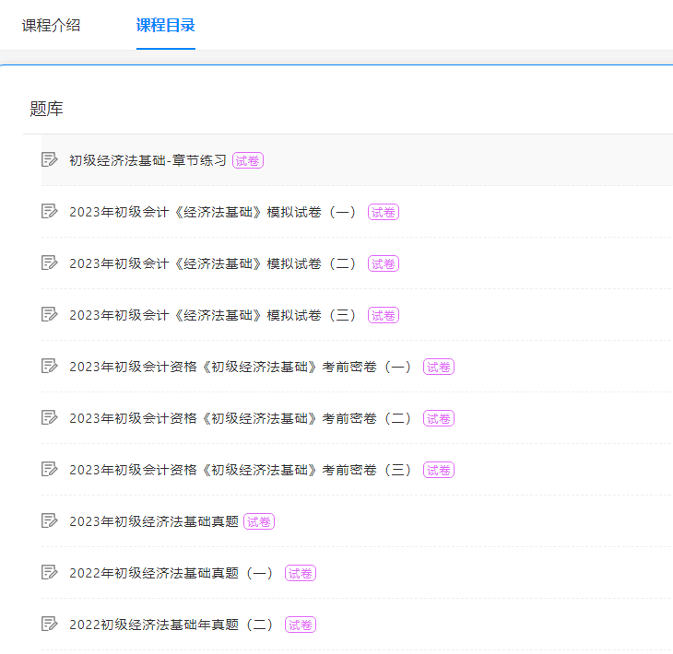Open 2023年初级会计《经济法基础》模拟试卷（三）
673x654 pixels.
click(x=213, y=315)
